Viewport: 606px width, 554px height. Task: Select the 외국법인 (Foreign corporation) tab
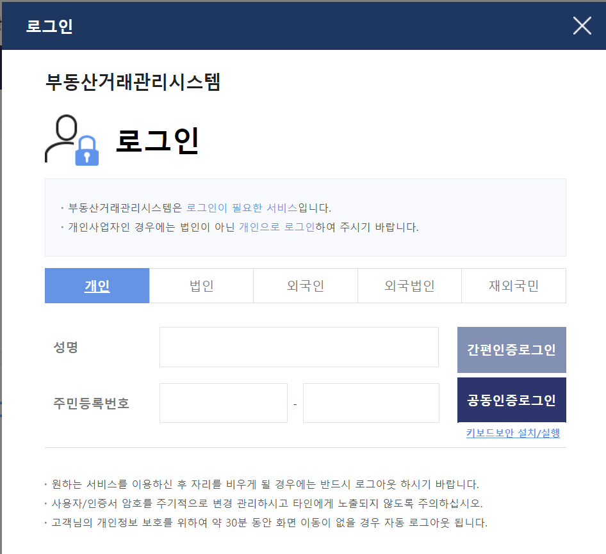409,285
